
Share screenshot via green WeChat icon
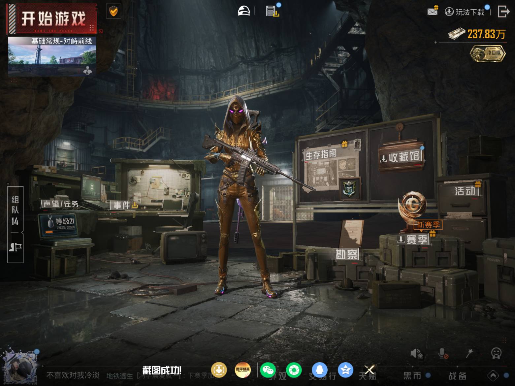click(268, 370)
